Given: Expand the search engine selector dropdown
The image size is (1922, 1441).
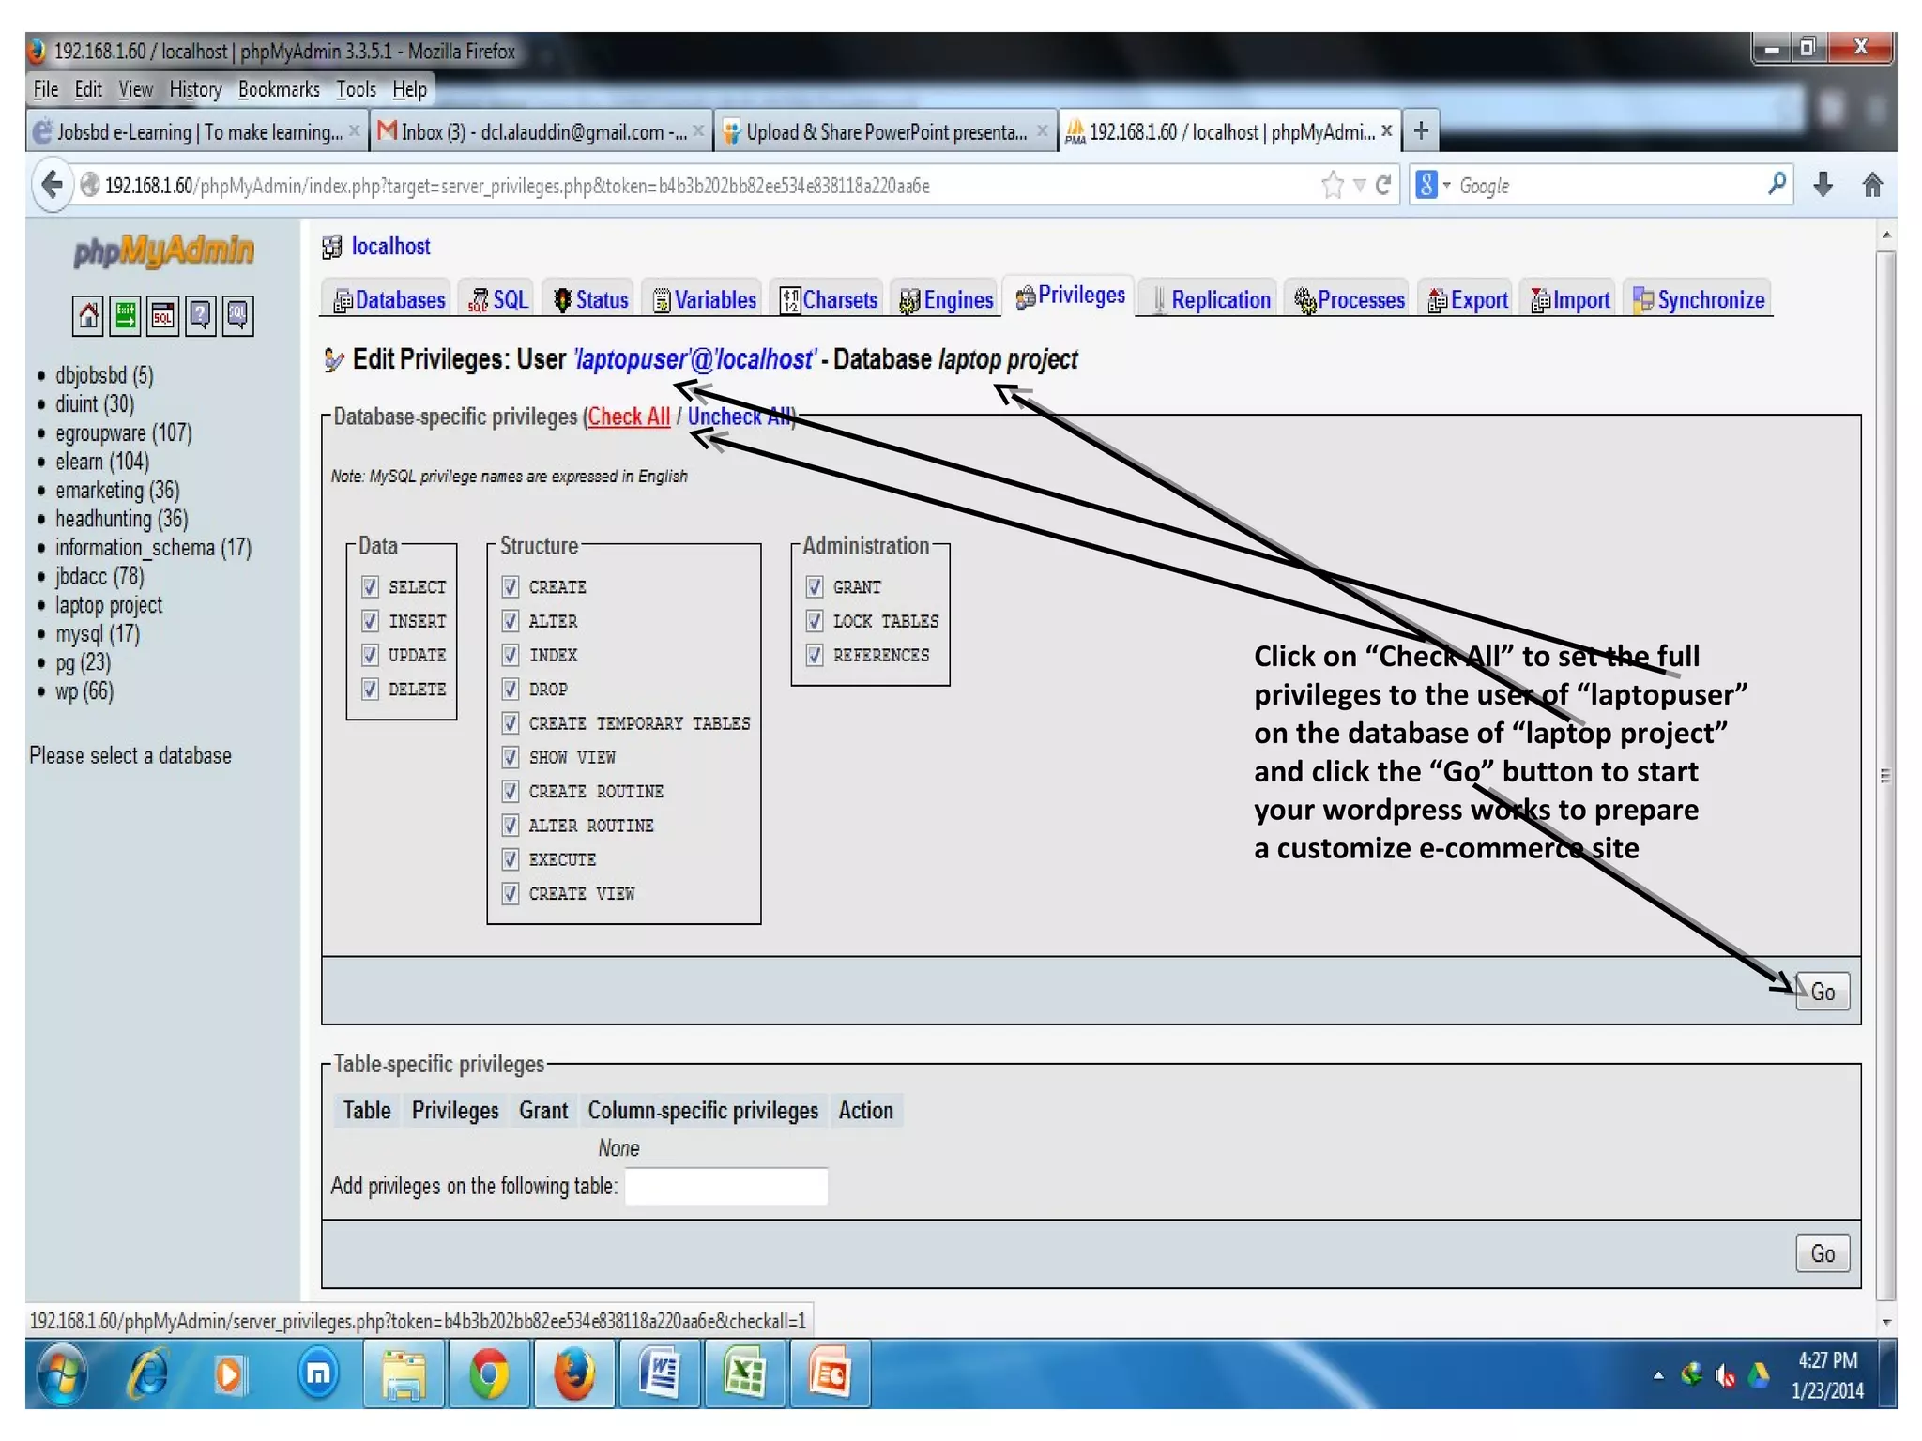Looking at the screenshot, I should (1433, 185).
